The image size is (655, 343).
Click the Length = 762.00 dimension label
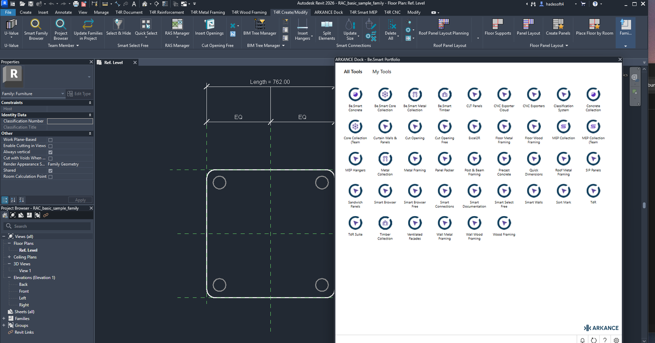pos(270,82)
